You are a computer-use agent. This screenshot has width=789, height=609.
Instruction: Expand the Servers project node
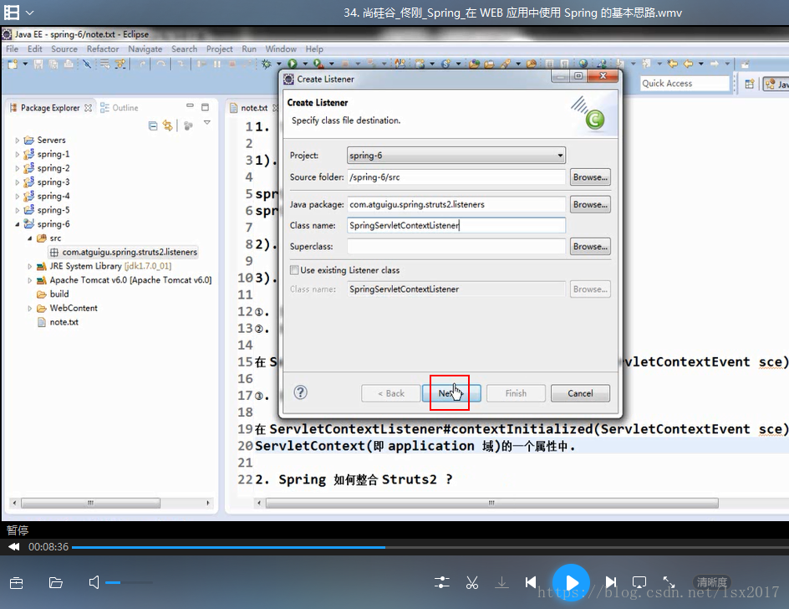coord(17,141)
